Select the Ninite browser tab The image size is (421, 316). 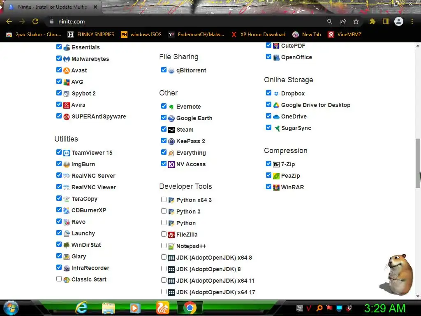[53, 7]
